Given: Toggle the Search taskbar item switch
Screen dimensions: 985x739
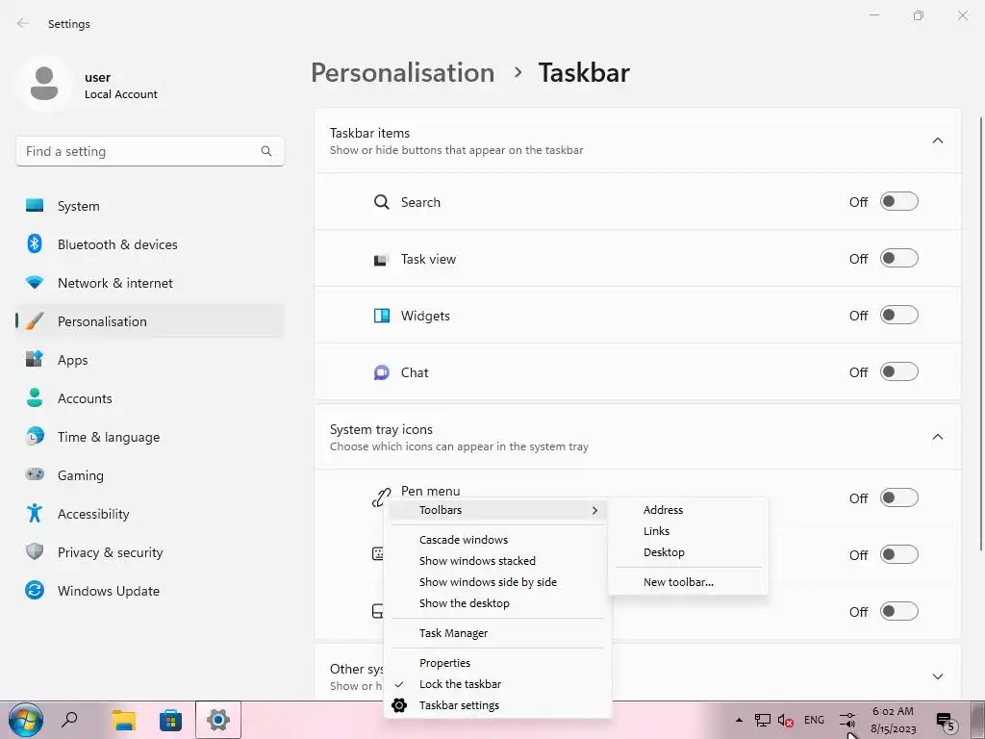Looking at the screenshot, I should click(x=899, y=202).
